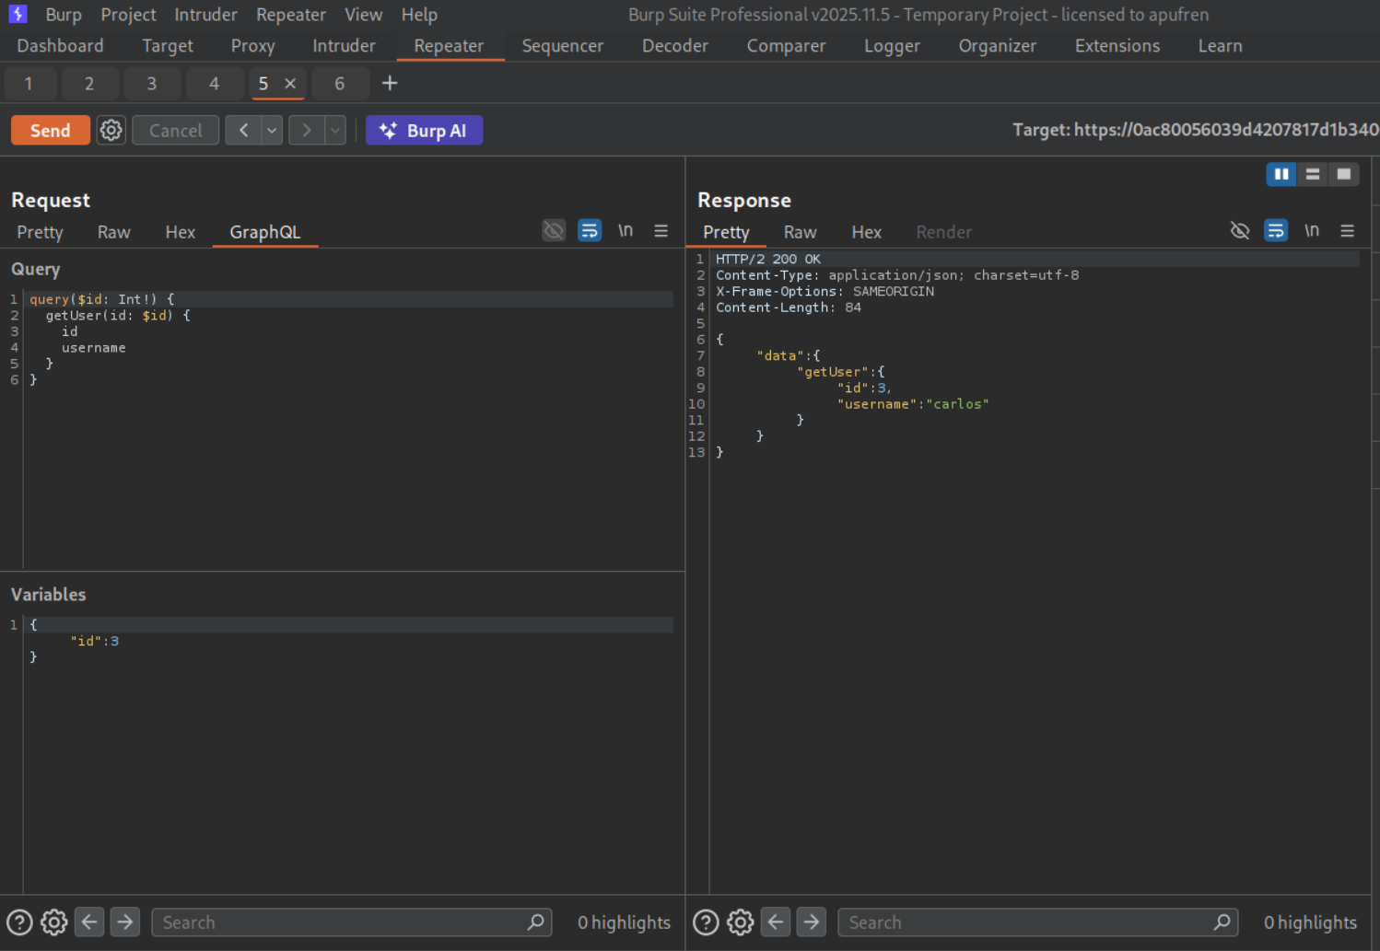The image size is (1380, 951).
Task: Toggle line wrap in Response panel
Action: click(x=1276, y=231)
